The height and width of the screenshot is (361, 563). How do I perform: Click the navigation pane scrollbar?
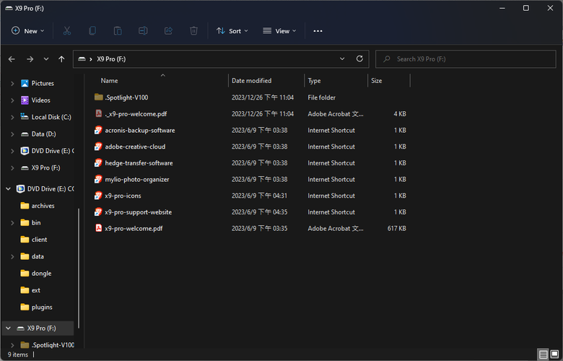(x=78, y=269)
